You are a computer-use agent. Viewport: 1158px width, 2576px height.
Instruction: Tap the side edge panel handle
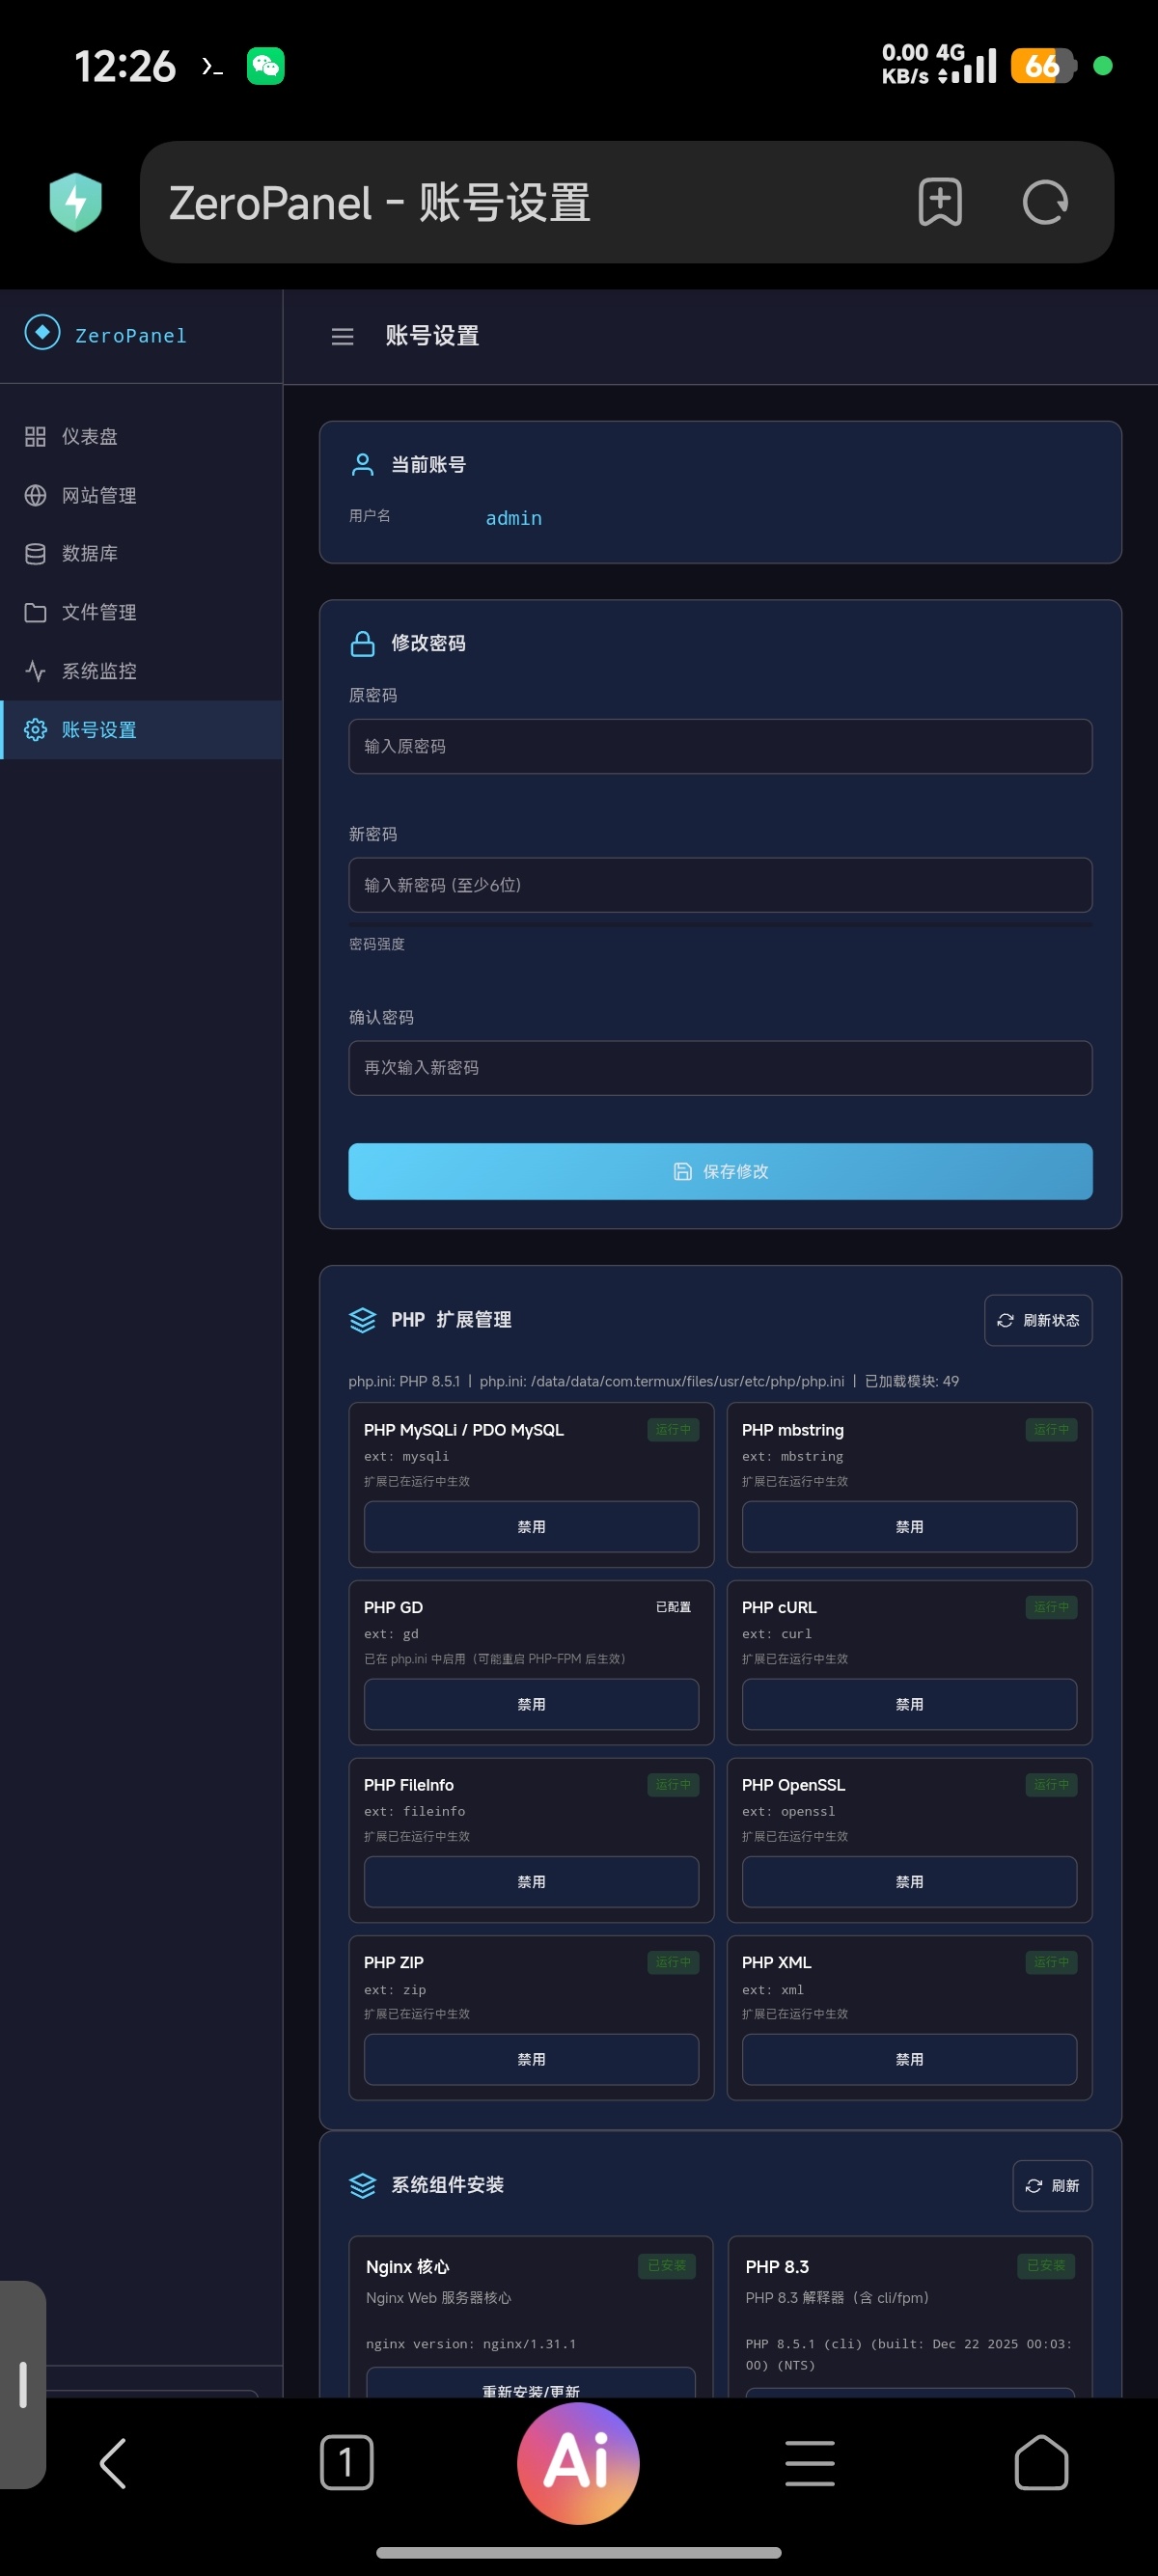[22, 2385]
